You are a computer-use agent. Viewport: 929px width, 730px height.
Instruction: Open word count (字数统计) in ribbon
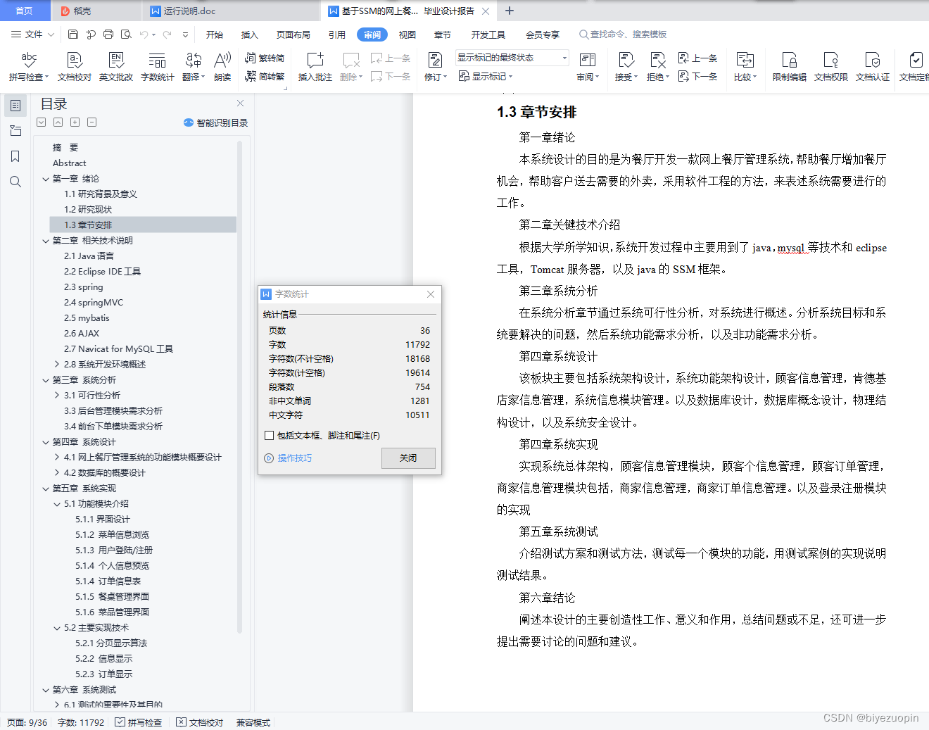[x=158, y=67]
